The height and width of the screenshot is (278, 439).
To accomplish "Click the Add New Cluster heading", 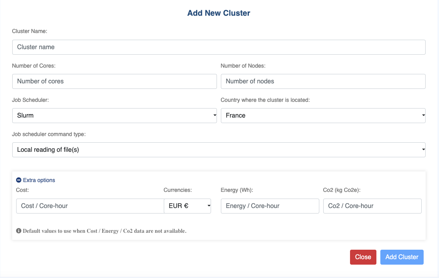I will (x=219, y=13).
